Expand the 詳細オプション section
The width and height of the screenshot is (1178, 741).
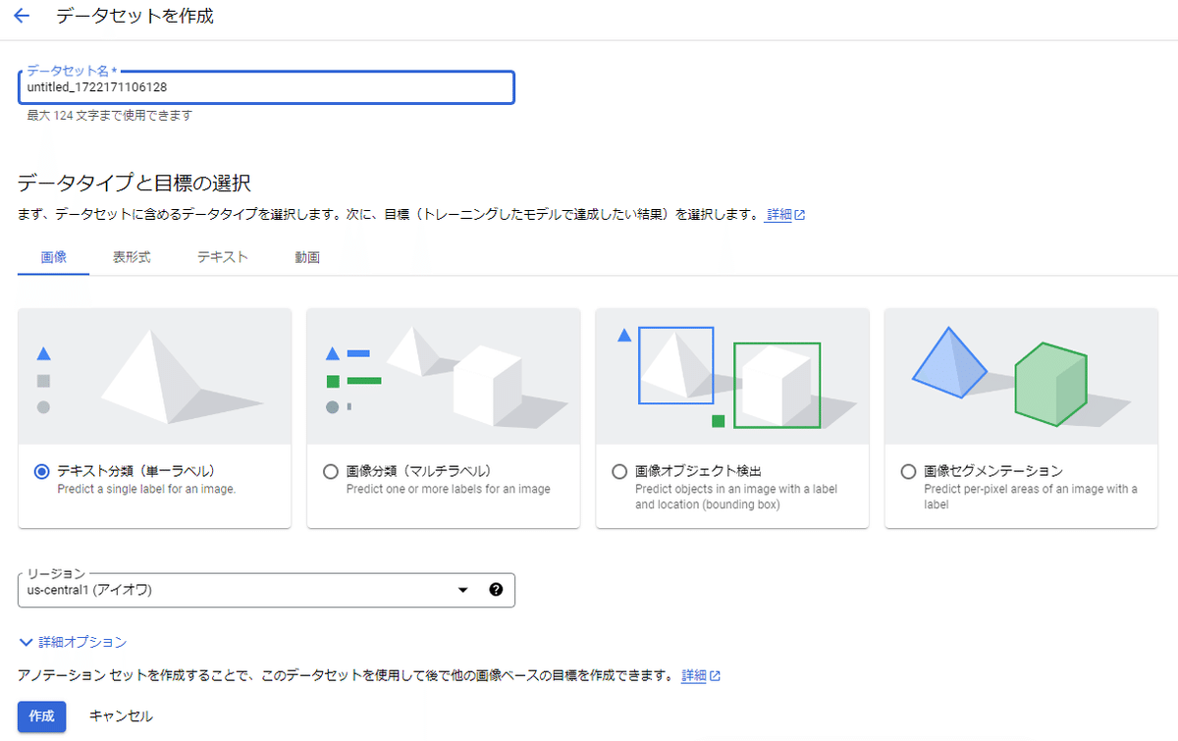coord(73,642)
